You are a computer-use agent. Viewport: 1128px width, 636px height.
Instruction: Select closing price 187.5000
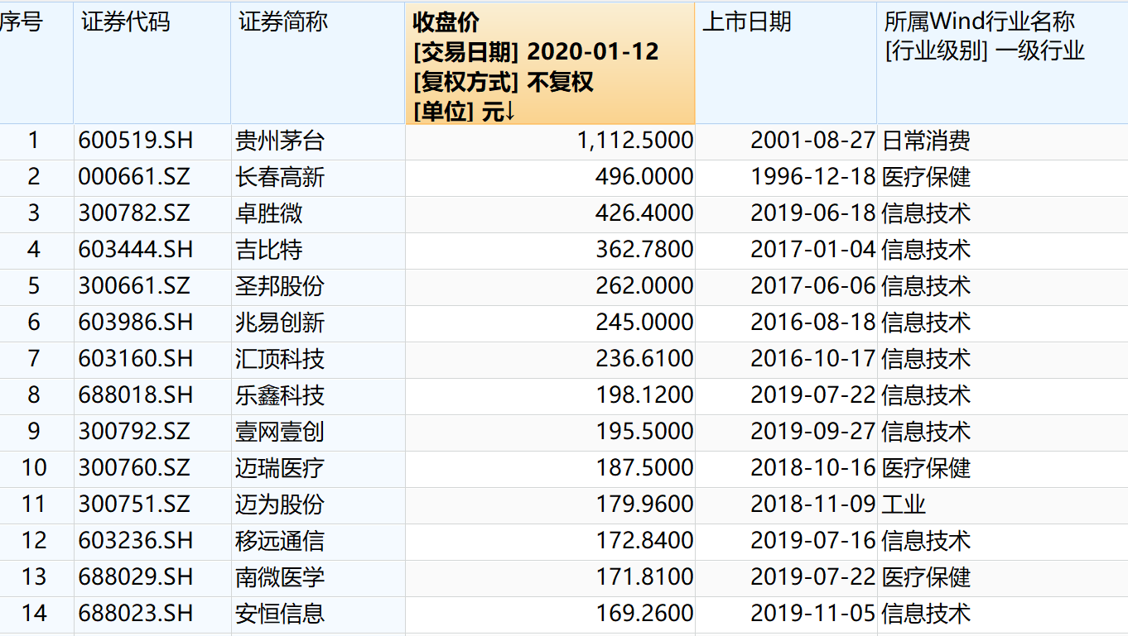tap(644, 468)
